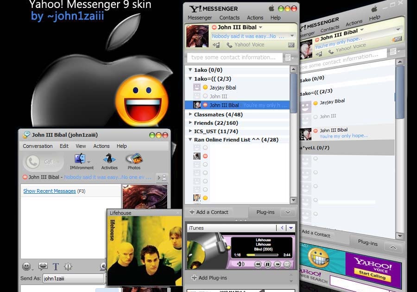This screenshot has height=292, width=417.
Task: Click the contact list scroll up arrow
Action: tap(293, 70)
